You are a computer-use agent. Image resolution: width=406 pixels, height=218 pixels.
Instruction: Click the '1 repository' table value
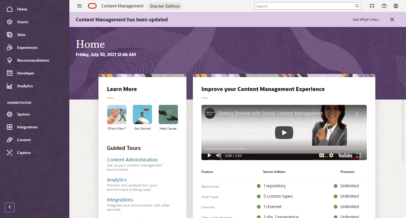click(x=274, y=186)
